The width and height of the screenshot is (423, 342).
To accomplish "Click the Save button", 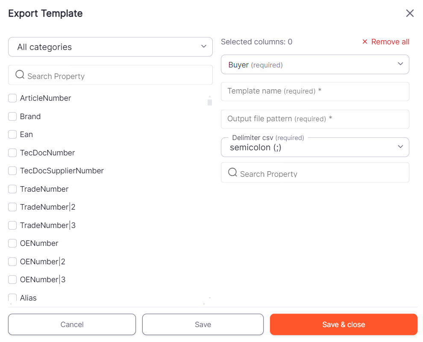I will [203, 324].
